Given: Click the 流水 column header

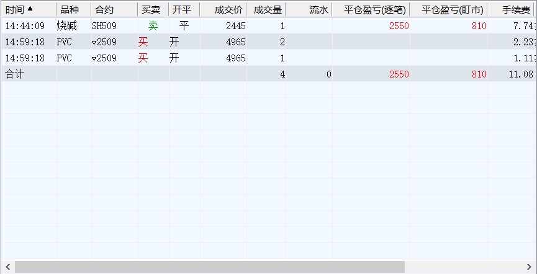Looking at the screenshot, I should pos(309,9).
